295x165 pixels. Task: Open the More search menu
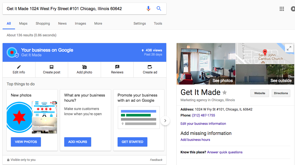98,24
